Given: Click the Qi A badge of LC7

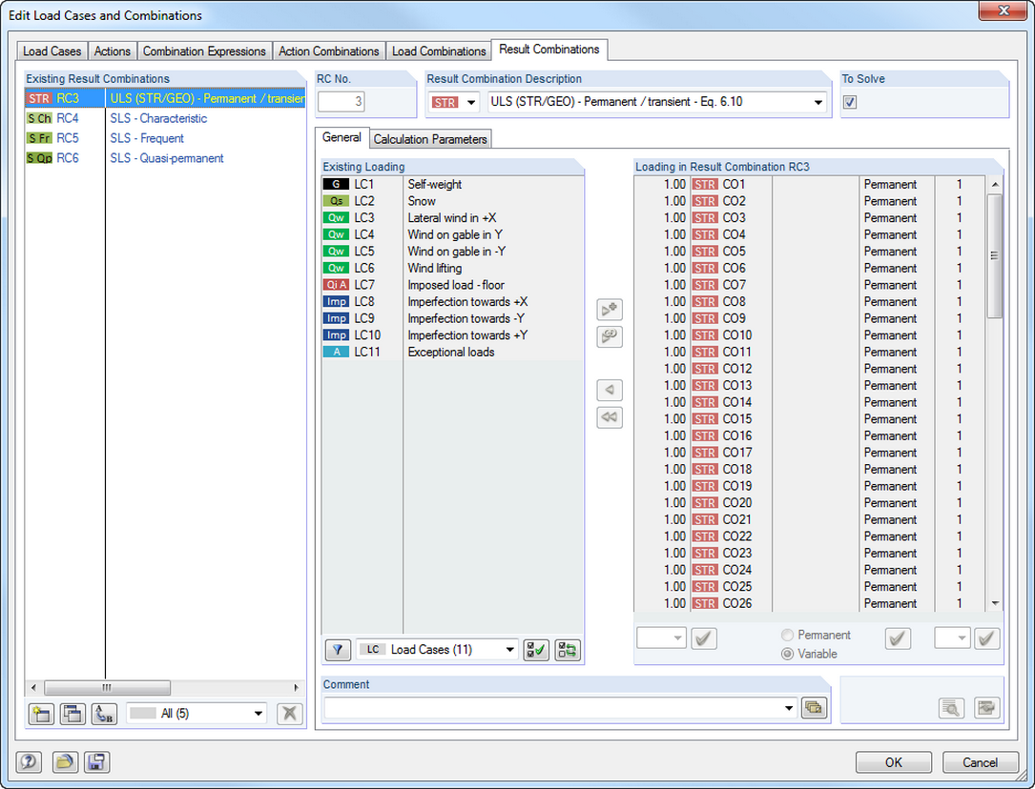Looking at the screenshot, I should point(336,285).
